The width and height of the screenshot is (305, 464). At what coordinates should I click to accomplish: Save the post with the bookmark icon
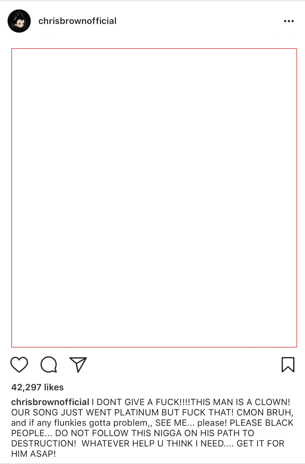click(288, 364)
